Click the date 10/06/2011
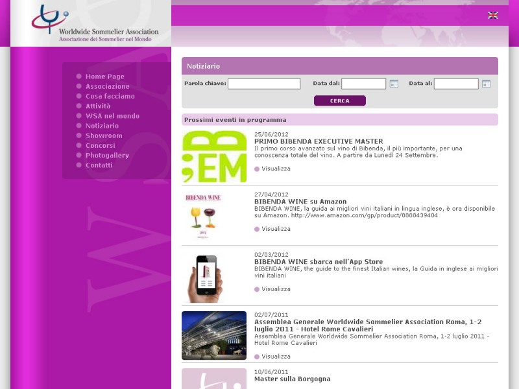 [271, 371]
